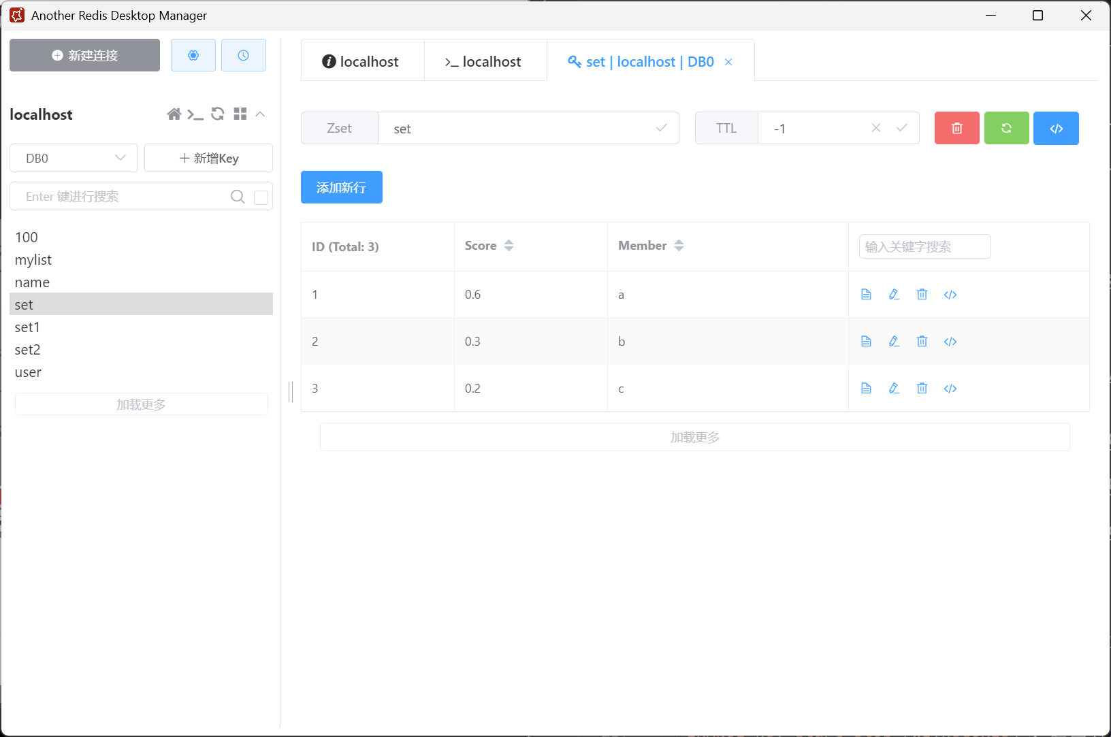Sort table by Score column

pyautogui.click(x=509, y=246)
